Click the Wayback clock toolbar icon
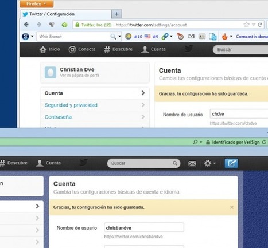 point(180,36)
